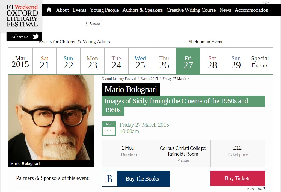Switch to the Wed 25 date tab
Viewport: 281px width, 192px height.
pos(140,61)
